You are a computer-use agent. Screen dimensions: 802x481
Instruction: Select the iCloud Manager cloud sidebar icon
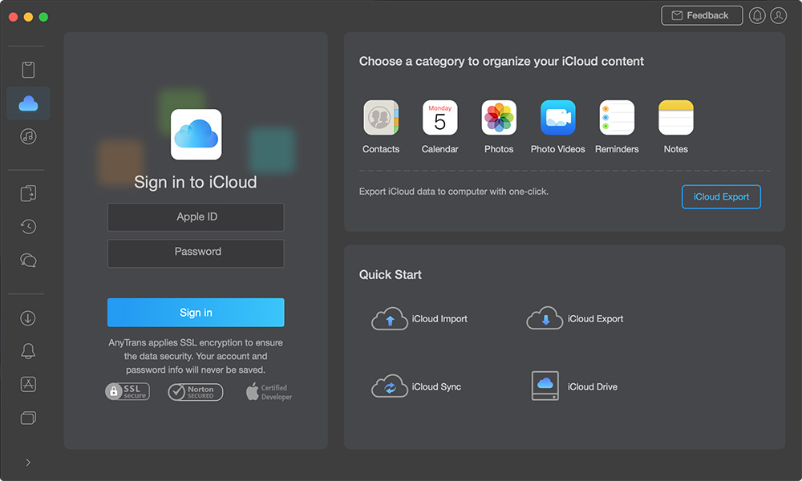(x=28, y=103)
